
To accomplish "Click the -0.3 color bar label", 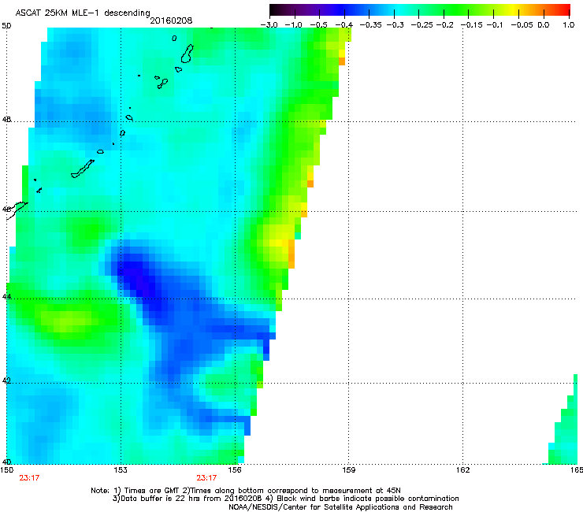I will [x=395, y=25].
